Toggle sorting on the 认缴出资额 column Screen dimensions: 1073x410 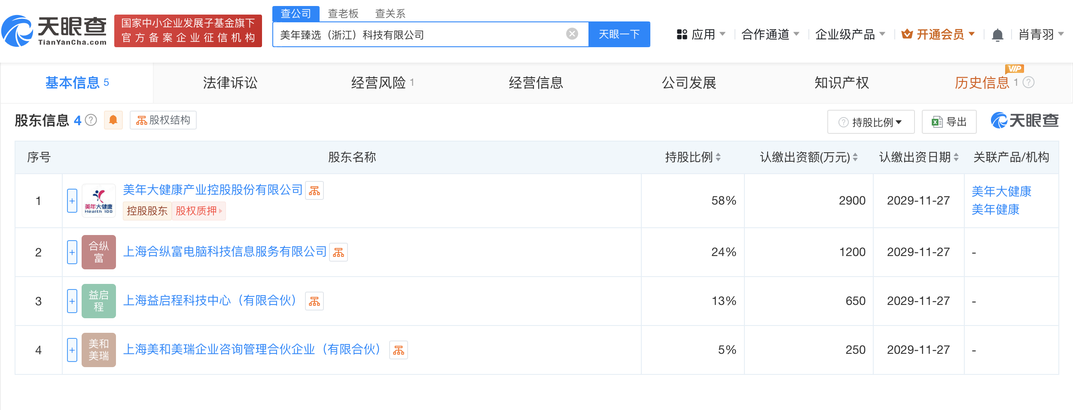click(x=856, y=157)
